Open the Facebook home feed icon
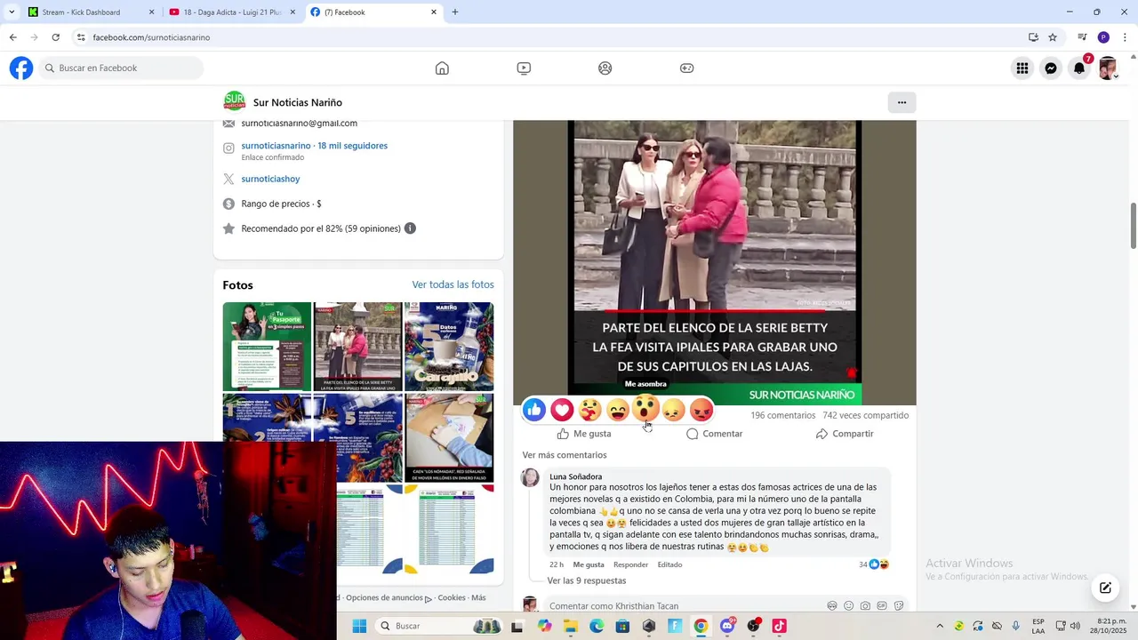This screenshot has width=1138, height=640. (442, 68)
